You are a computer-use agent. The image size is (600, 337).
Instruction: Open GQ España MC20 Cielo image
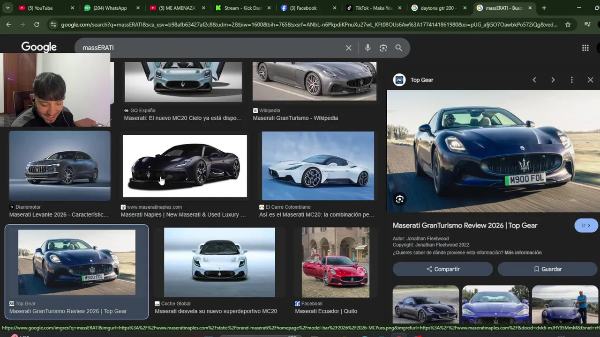point(183,81)
